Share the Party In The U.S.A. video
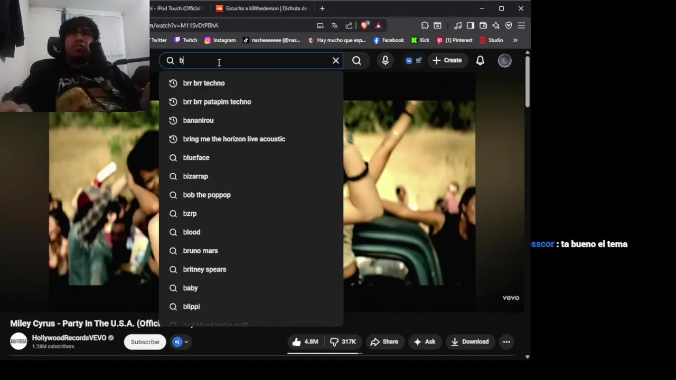 pyautogui.click(x=384, y=342)
